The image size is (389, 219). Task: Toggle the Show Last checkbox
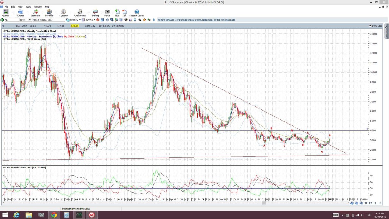point(370,26)
